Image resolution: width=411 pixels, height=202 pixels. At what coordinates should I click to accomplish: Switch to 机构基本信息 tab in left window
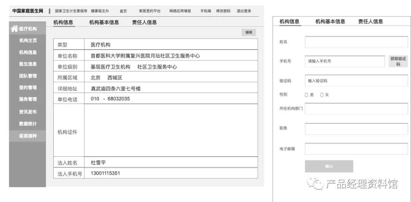104,22
